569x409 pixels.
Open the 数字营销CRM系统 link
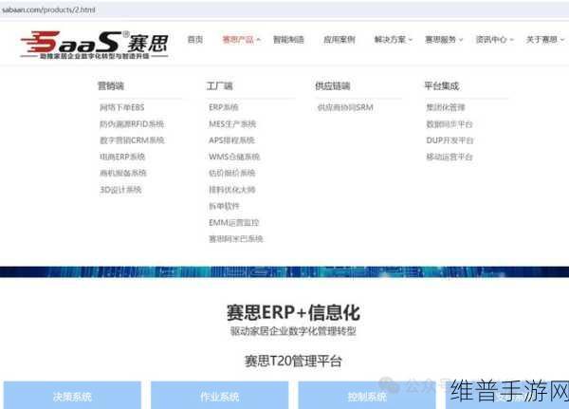click(132, 140)
